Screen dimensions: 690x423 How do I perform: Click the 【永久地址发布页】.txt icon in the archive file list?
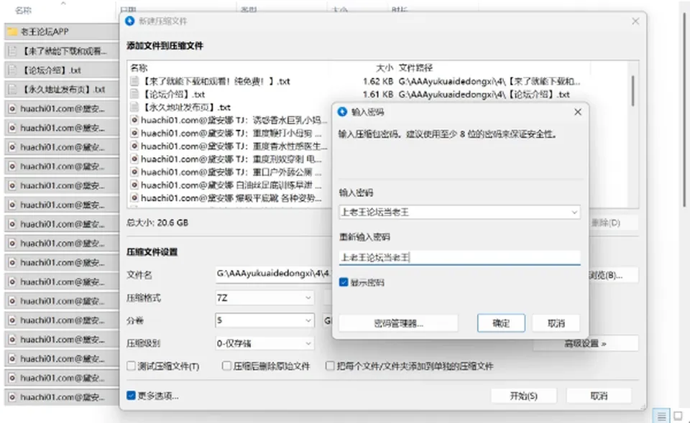point(134,107)
